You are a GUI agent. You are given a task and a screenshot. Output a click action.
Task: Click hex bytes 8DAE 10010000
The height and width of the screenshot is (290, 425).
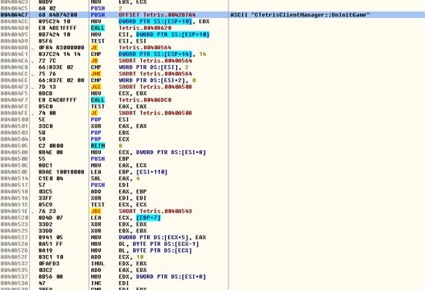[x=61, y=172]
